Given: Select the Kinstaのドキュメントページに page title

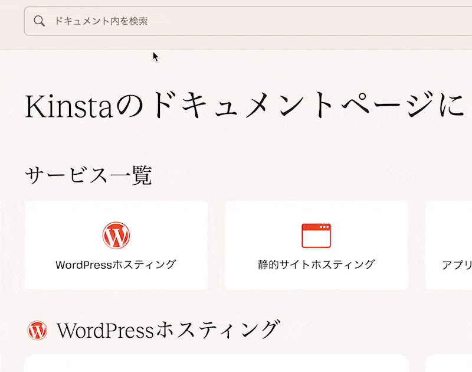Looking at the screenshot, I should (x=244, y=105).
